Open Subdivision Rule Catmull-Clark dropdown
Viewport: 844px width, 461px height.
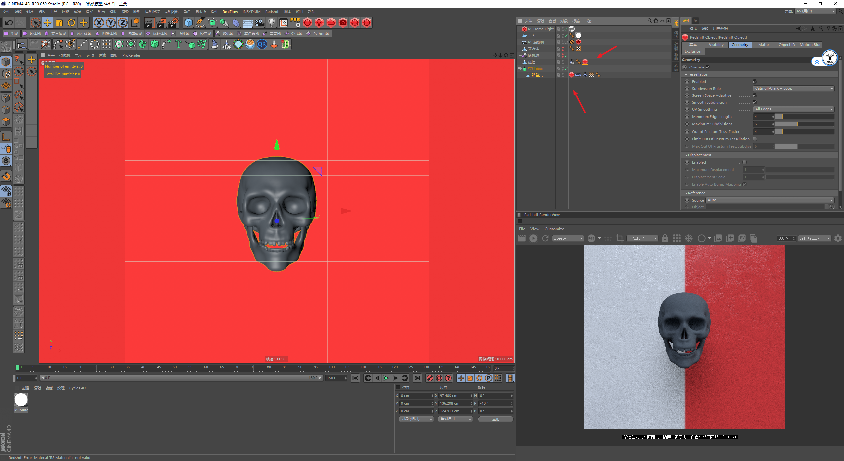[793, 88]
